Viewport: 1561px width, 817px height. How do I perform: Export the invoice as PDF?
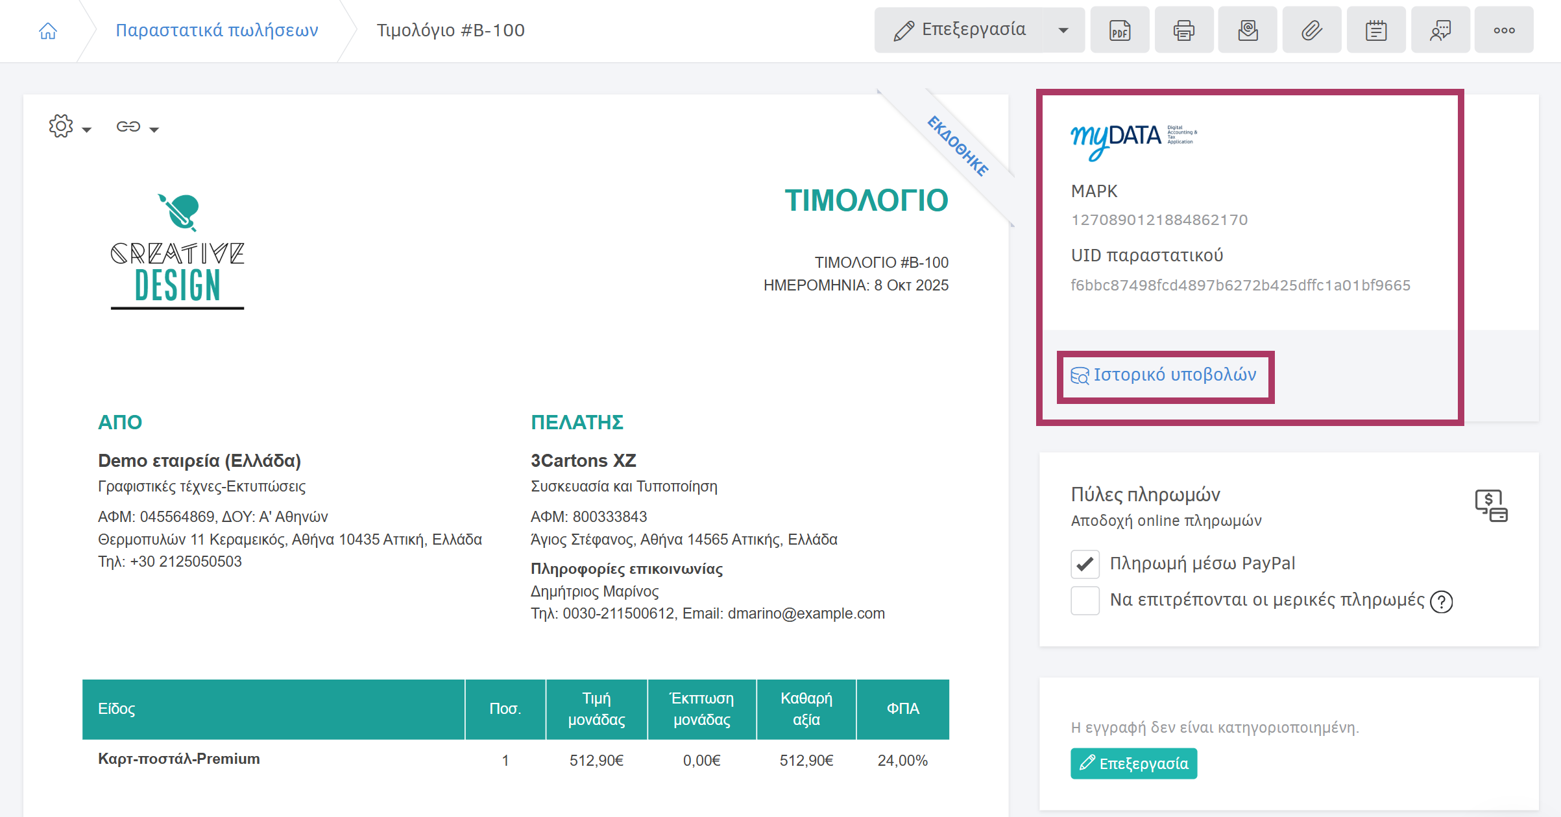(1119, 30)
